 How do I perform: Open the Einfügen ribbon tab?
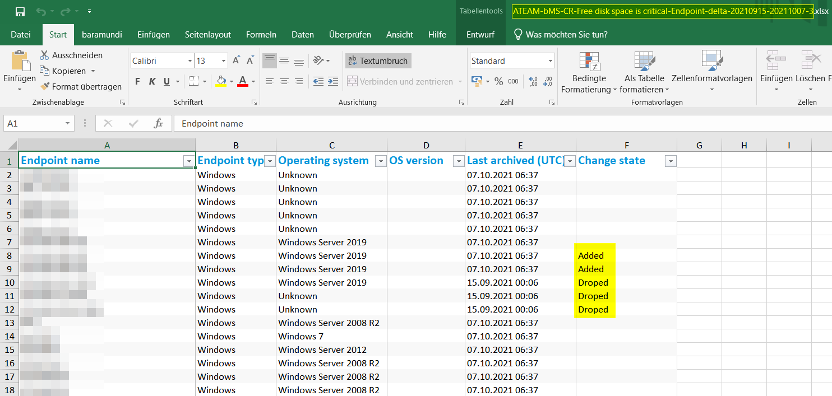click(153, 35)
